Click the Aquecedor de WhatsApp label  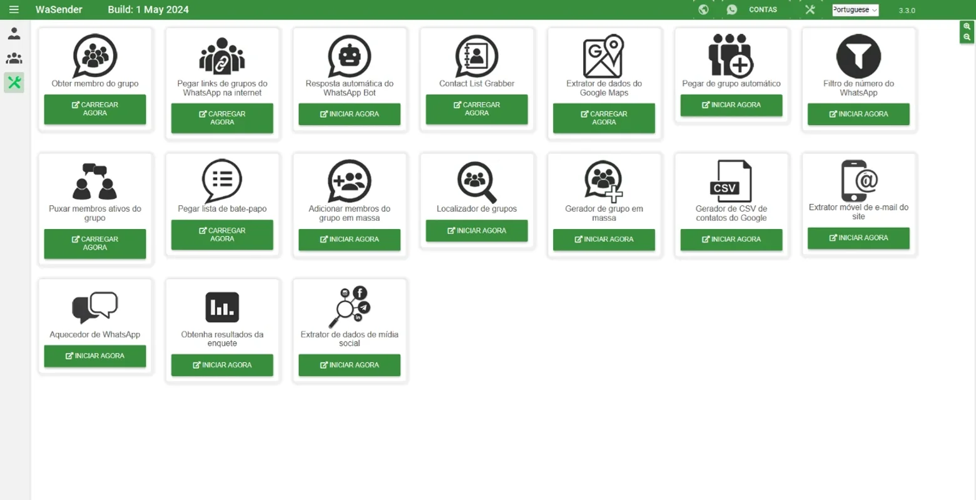pyautogui.click(x=95, y=335)
